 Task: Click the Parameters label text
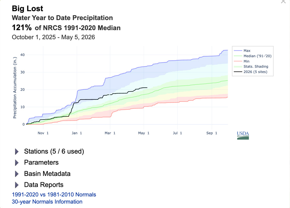click(x=41, y=162)
